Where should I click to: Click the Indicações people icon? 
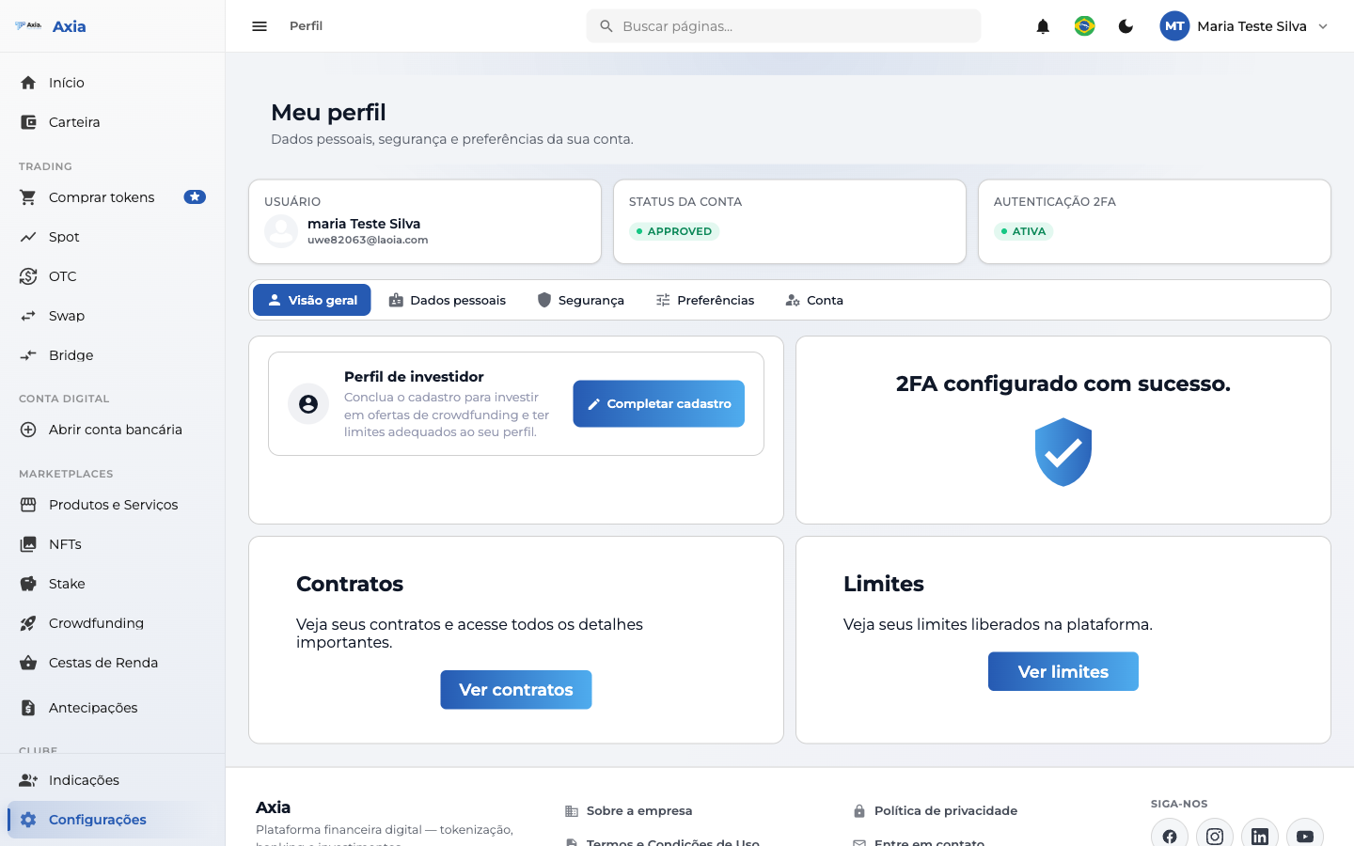pyautogui.click(x=28, y=780)
